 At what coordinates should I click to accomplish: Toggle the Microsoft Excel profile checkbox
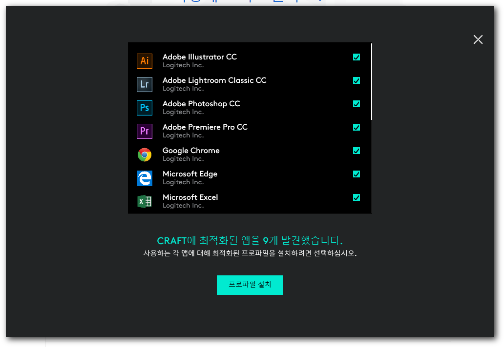[356, 197]
